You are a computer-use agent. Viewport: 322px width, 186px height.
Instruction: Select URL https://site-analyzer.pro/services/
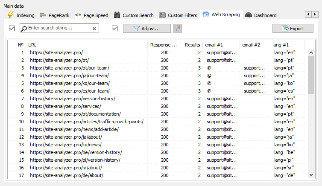point(65,106)
